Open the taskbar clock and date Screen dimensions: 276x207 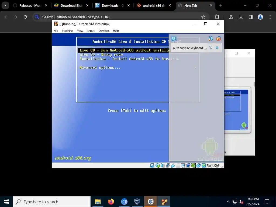pyautogui.click(x=253, y=202)
